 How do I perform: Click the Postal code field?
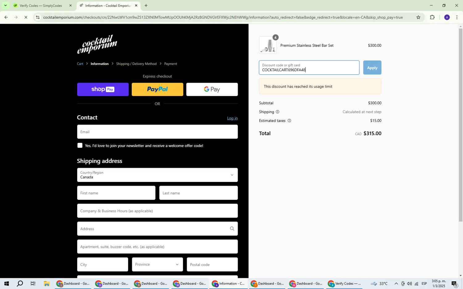tap(212, 265)
